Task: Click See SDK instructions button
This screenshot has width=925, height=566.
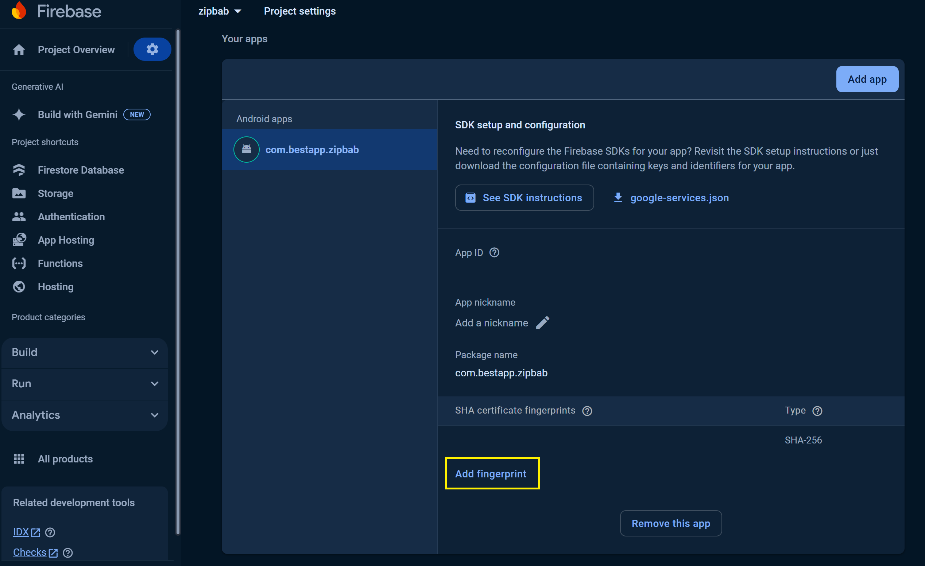Action: coord(525,198)
